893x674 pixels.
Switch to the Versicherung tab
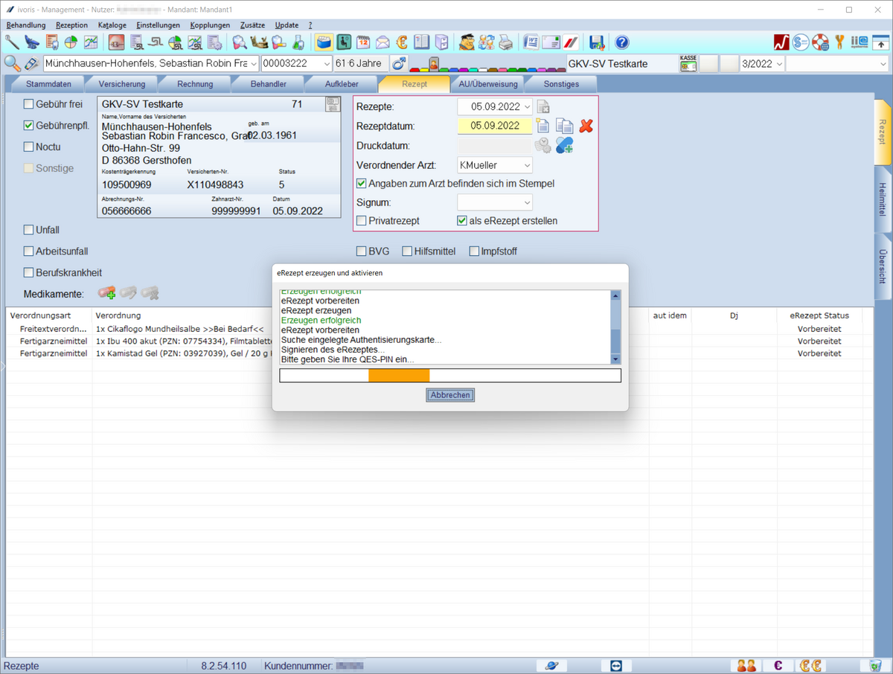[122, 84]
